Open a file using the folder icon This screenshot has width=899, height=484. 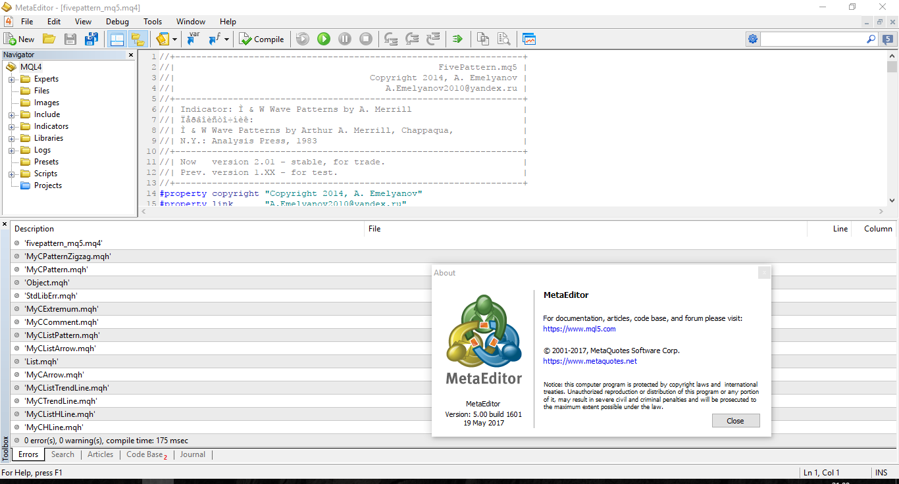click(x=49, y=39)
